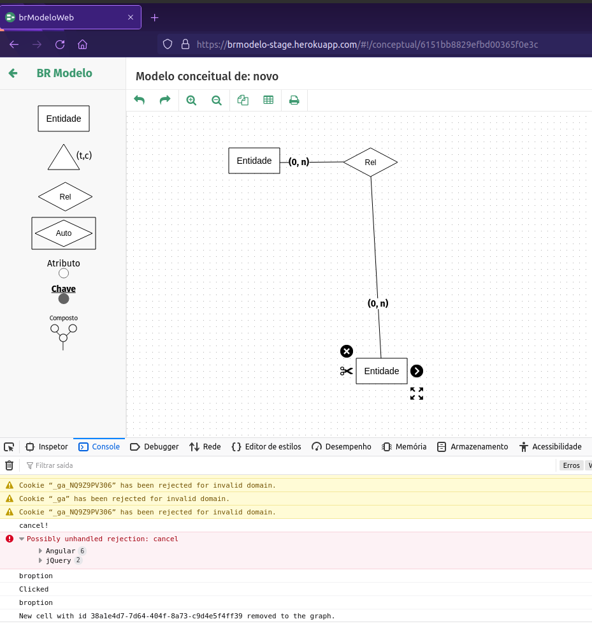
Task: Go back with the browser back arrow
Action: pyautogui.click(x=14, y=45)
